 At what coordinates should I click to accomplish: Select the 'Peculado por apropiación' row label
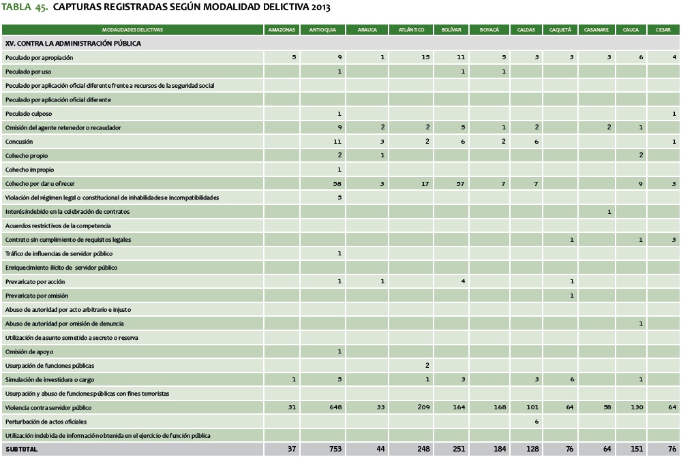(39, 58)
